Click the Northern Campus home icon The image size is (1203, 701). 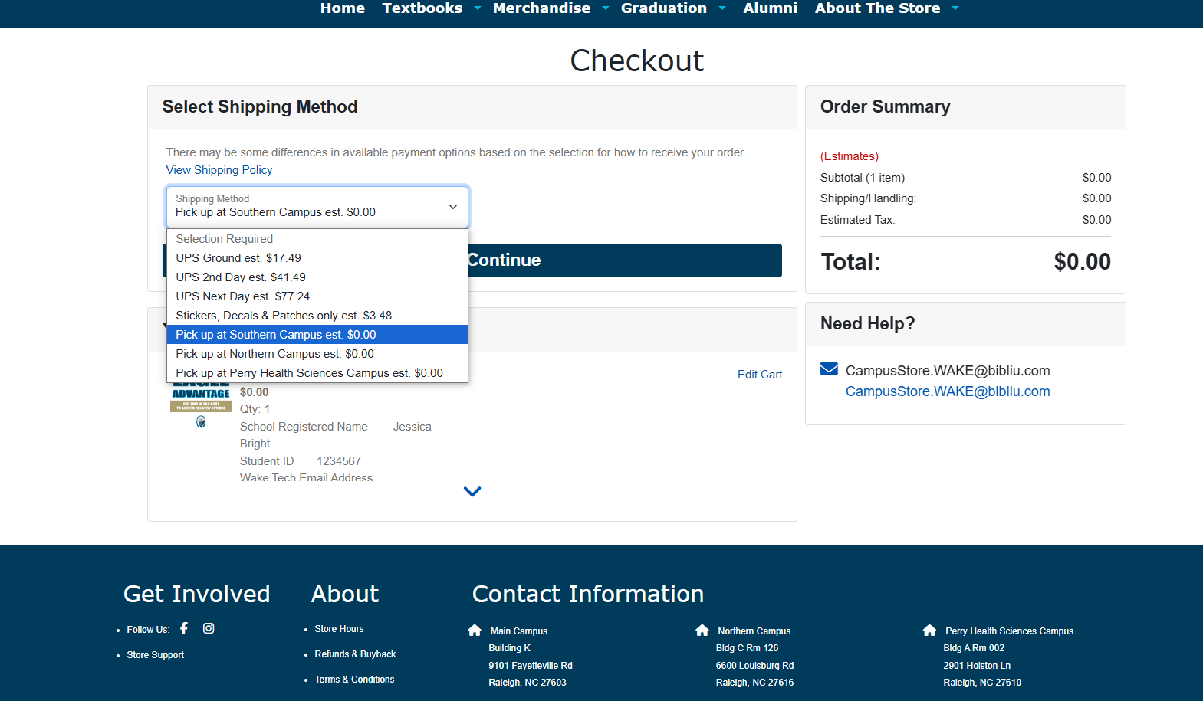click(702, 631)
